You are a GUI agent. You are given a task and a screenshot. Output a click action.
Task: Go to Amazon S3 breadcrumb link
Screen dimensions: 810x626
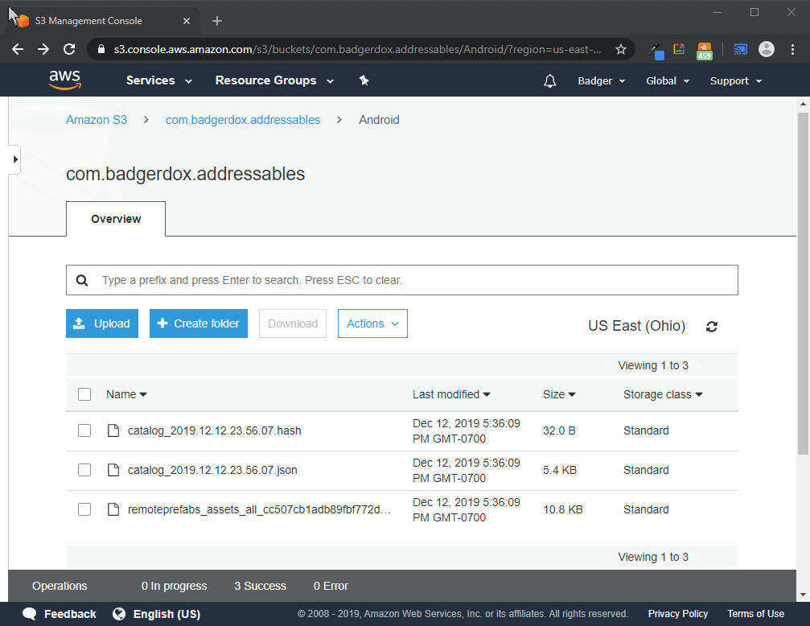point(97,120)
